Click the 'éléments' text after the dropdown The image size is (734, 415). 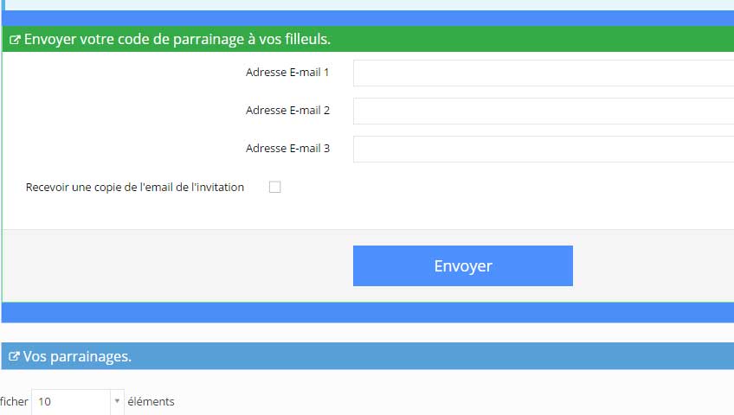point(151,401)
